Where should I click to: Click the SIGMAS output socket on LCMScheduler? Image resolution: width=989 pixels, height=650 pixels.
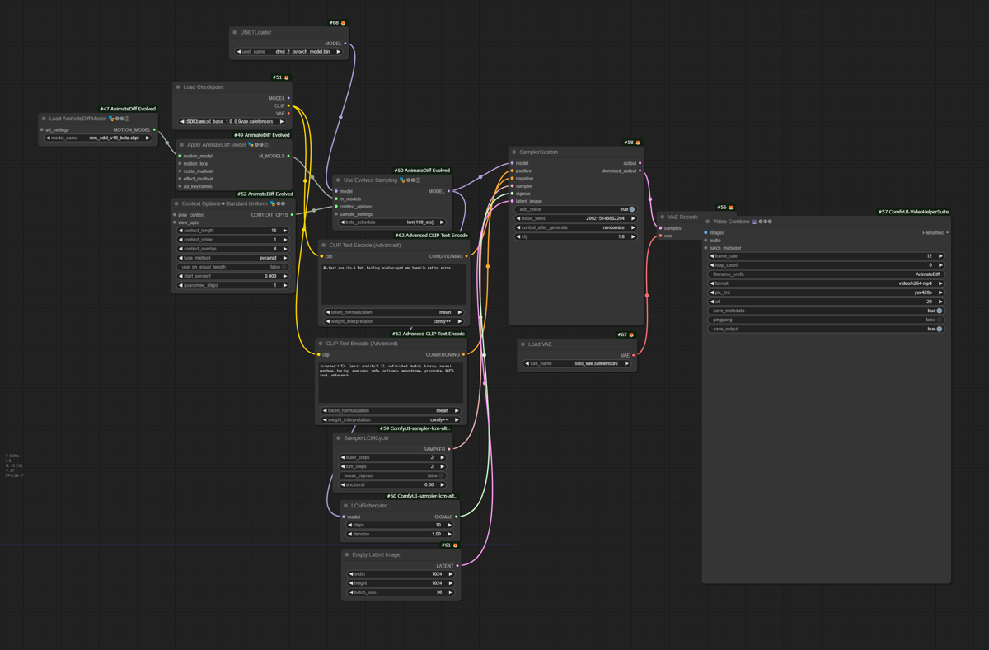click(457, 517)
